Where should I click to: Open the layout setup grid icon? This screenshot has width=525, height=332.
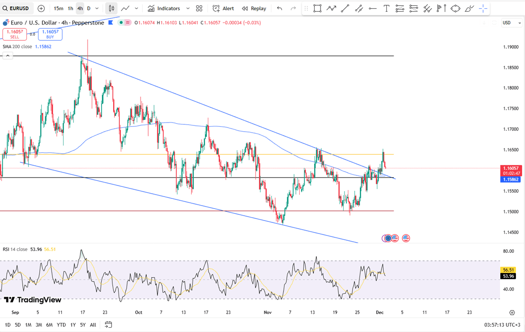[199, 8]
